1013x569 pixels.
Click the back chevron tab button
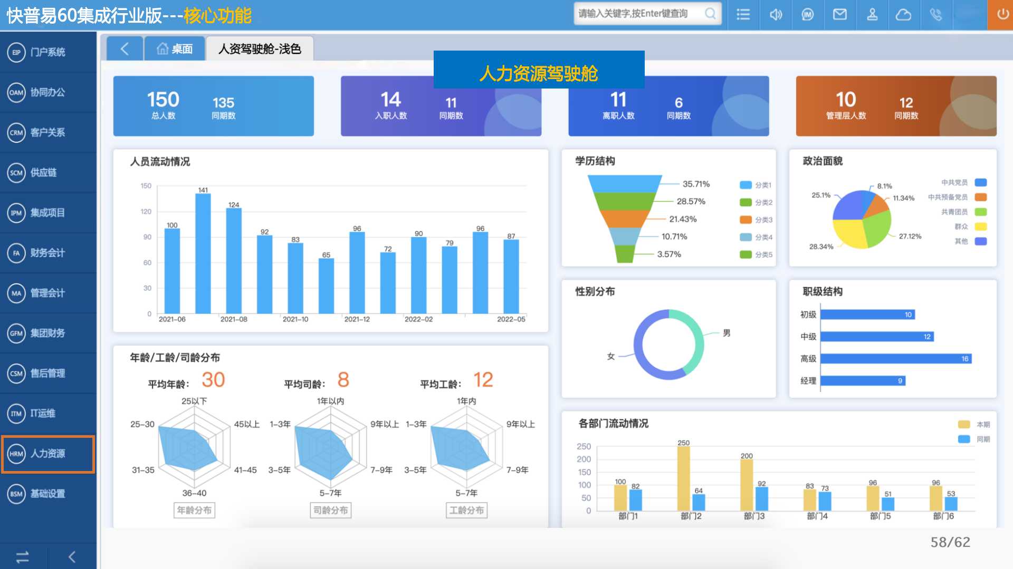[125, 49]
